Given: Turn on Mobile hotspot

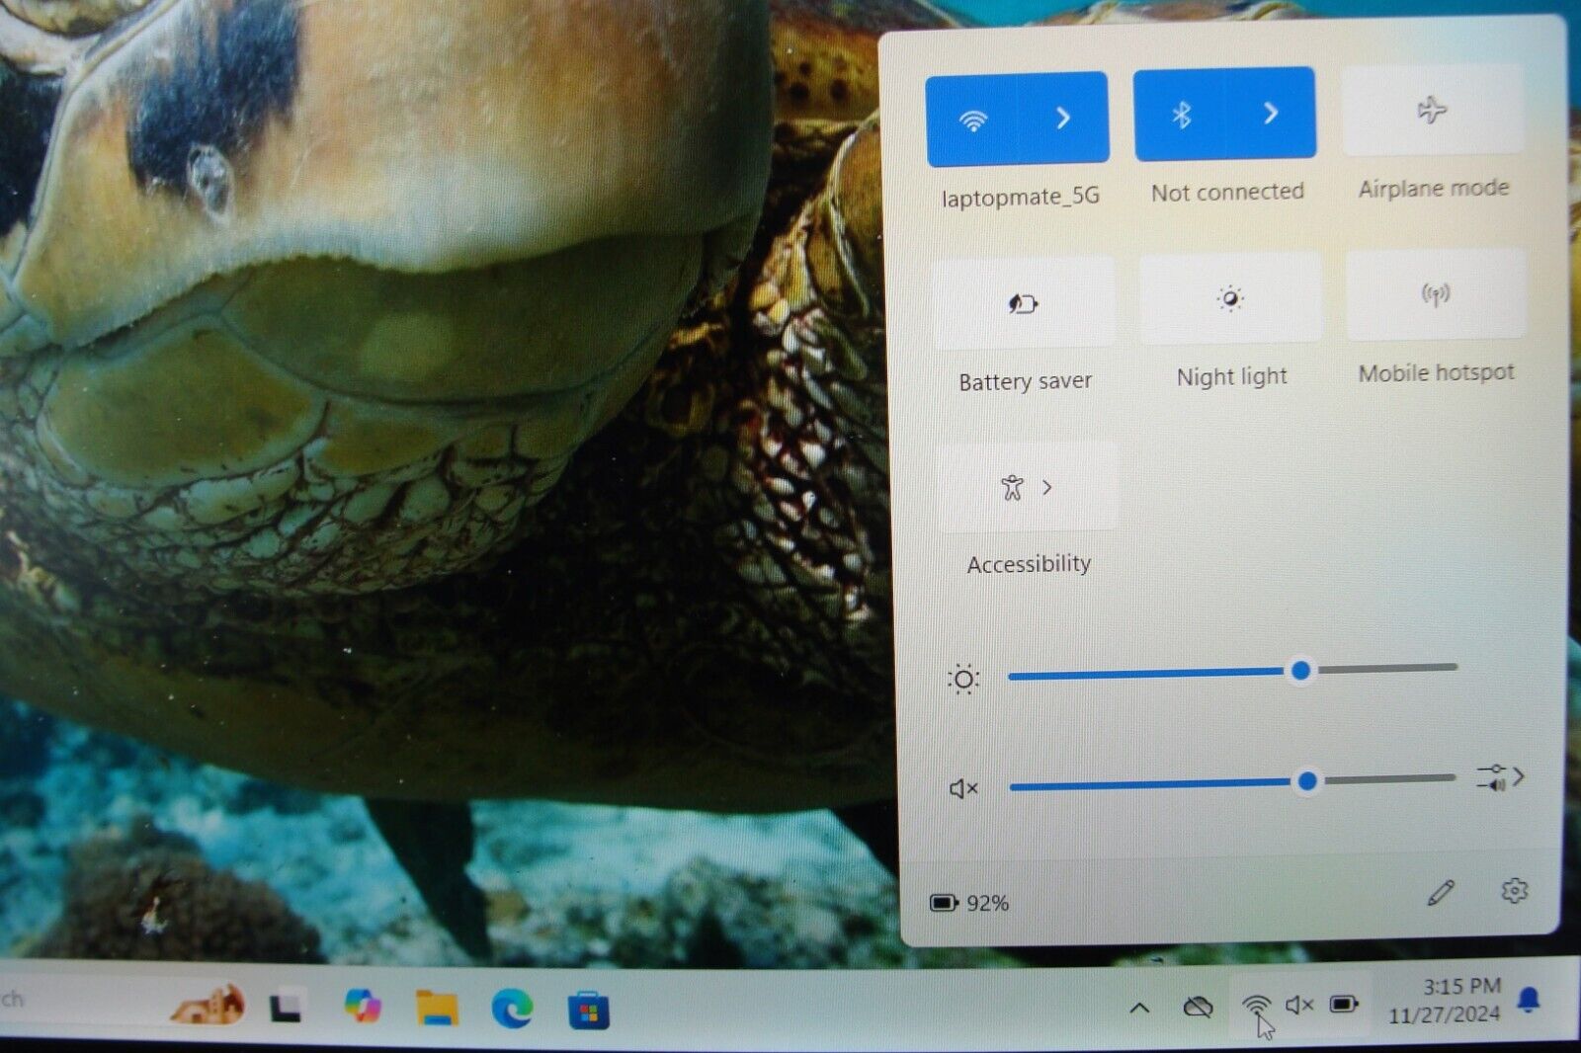Looking at the screenshot, I should click(1436, 294).
